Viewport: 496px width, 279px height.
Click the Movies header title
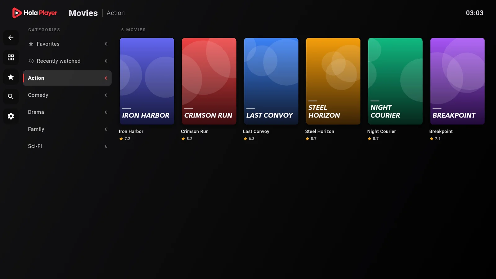[x=83, y=13]
